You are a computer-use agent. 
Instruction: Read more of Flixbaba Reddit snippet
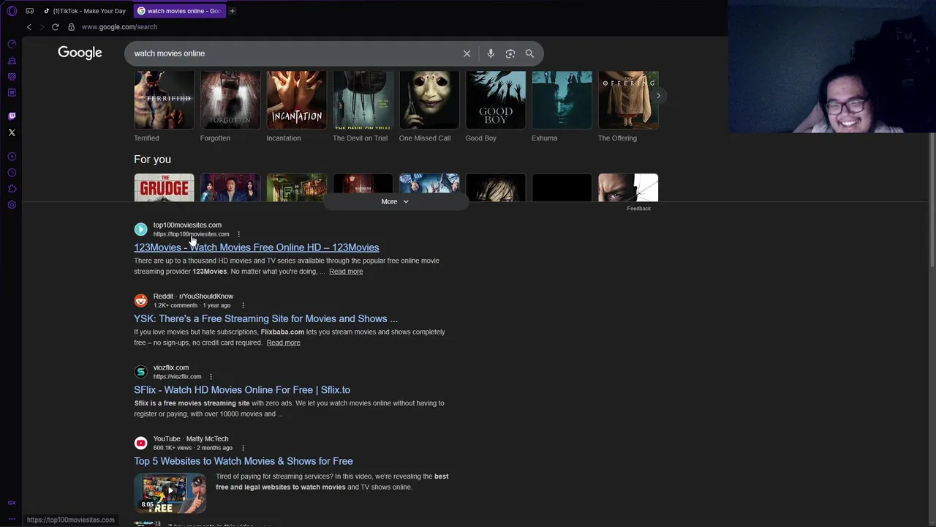click(283, 343)
